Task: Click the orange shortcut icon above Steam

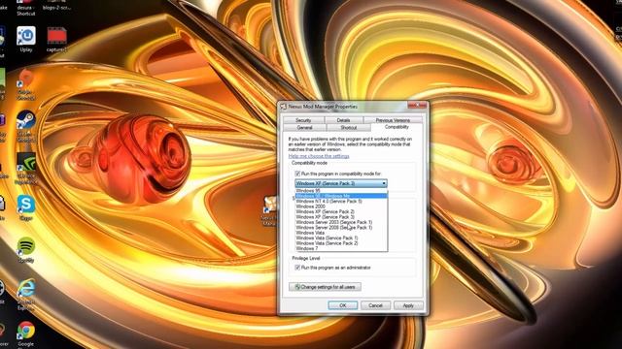Action: [x=26, y=83]
